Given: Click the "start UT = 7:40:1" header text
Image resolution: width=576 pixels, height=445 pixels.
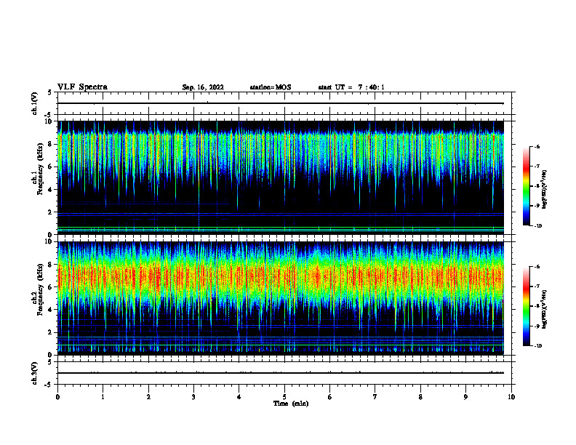Looking at the screenshot, I should tap(351, 87).
